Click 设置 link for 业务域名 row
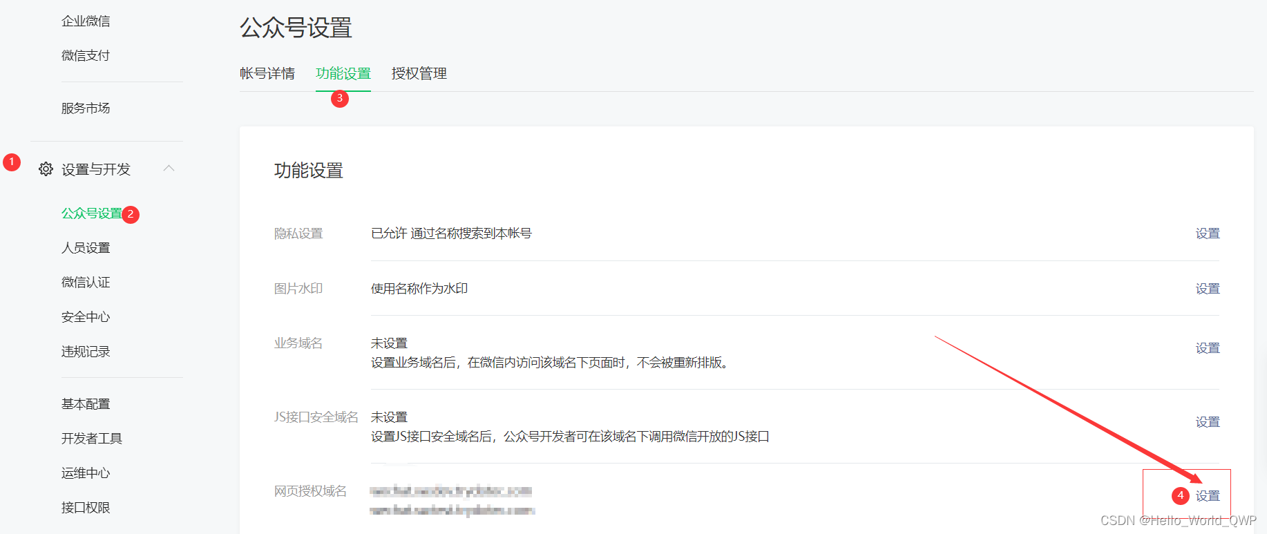The width and height of the screenshot is (1267, 534). (x=1208, y=348)
